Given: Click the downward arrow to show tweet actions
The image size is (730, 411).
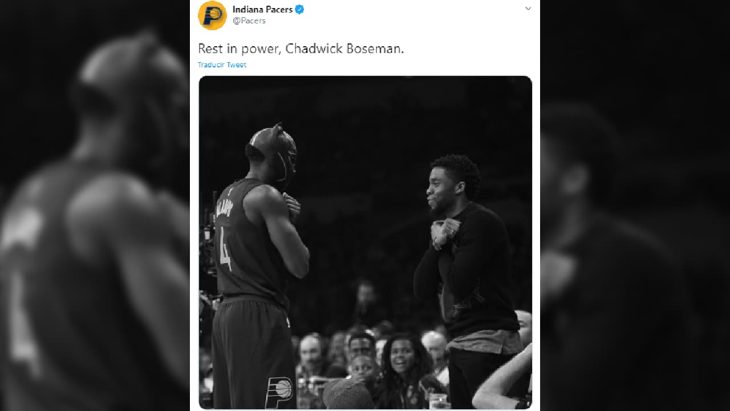Looking at the screenshot, I should 528,9.
